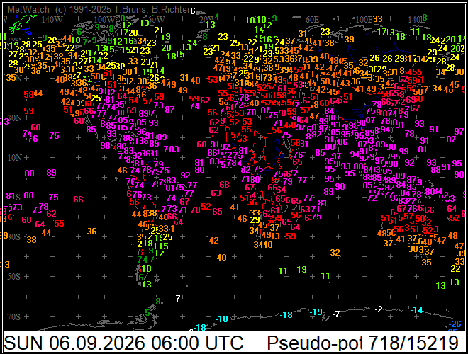468x354 pixels.
Task: Click the orange 36 value in South Pacific
Action: coord(92,231)
